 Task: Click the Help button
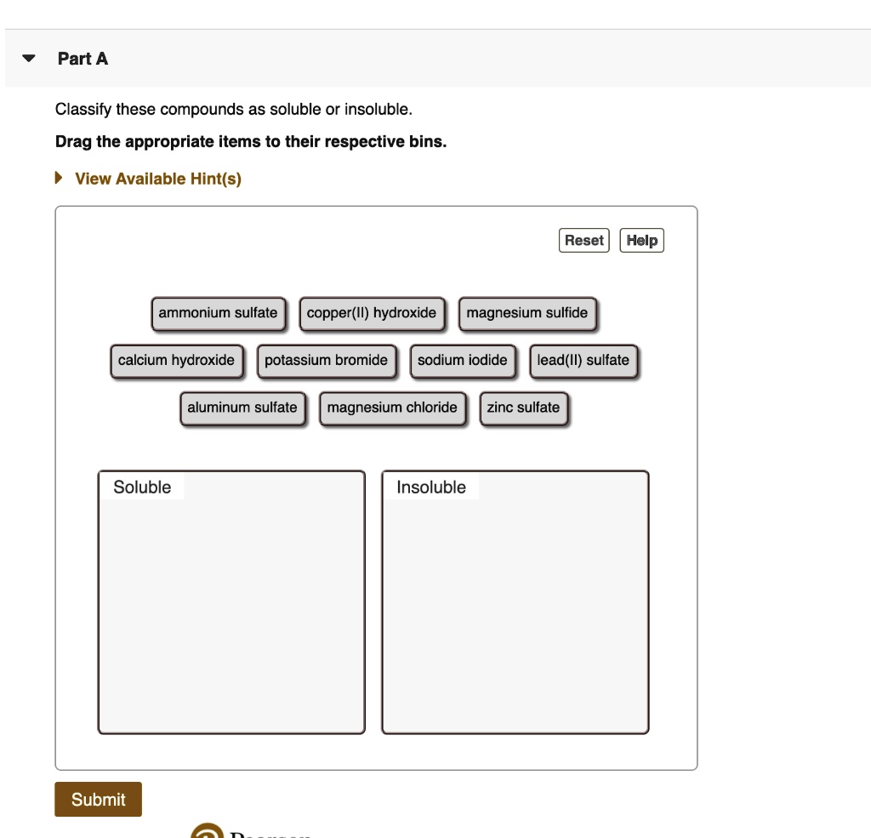pyautogui.click(x=641, y=240)
